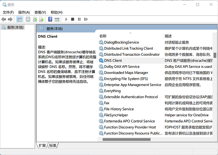The width and height of the screenshot is (218, 155).
Task: Click the Pause Service icon
Action: [79, 19]
